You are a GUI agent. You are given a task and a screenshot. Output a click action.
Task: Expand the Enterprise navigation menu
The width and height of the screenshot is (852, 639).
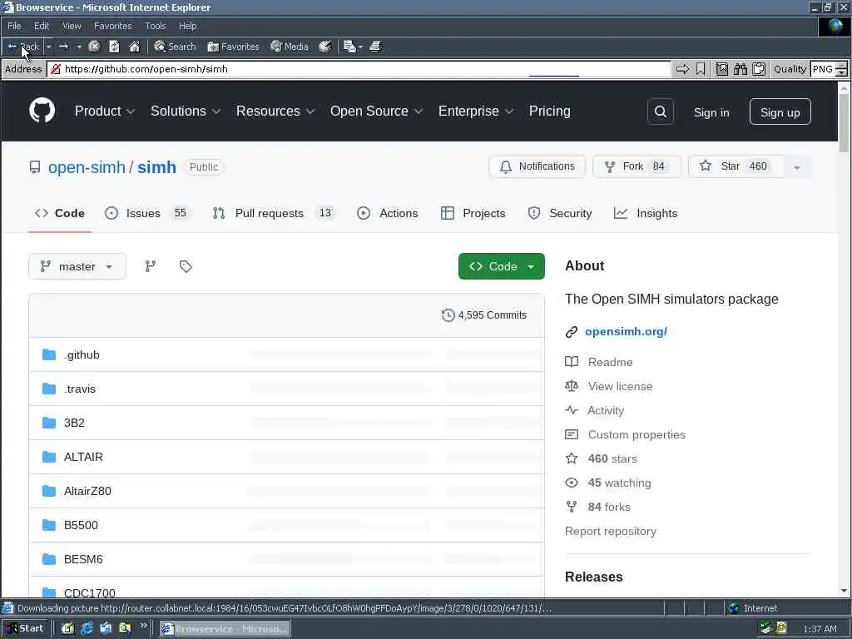point(476,111)
